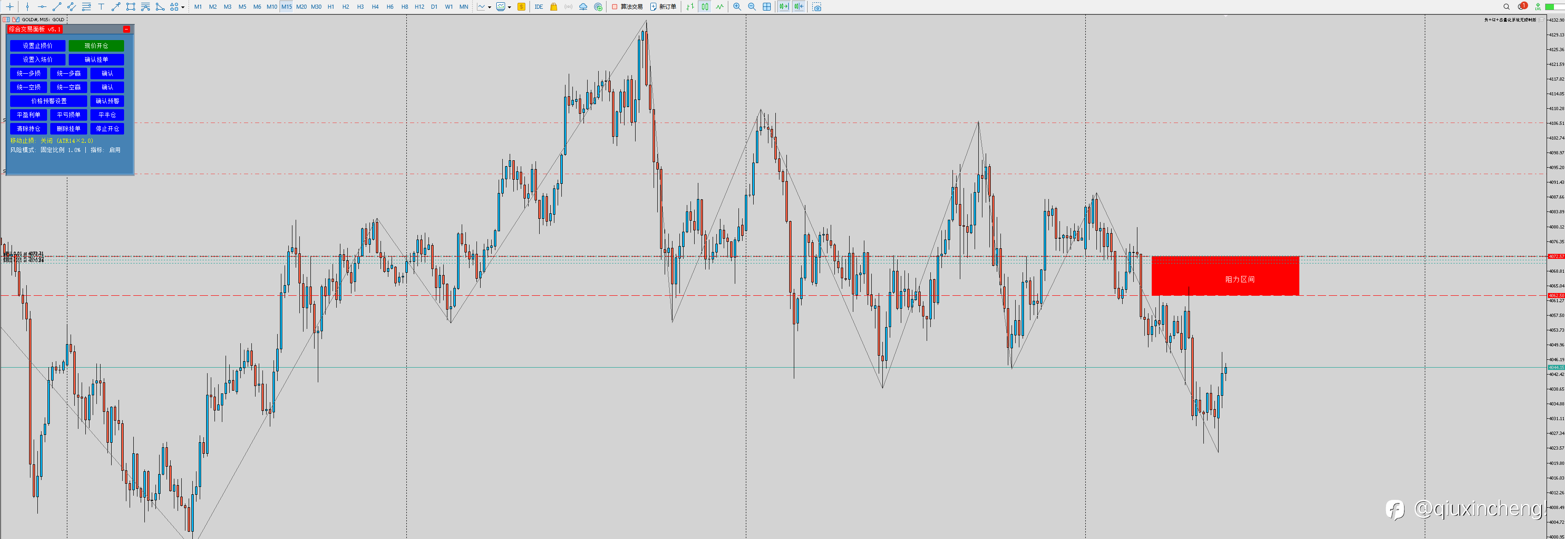Viewport: 1565px width, 539px height.
Task: Open the shapes tool dropdown arrow
Action: coord(183,7)
